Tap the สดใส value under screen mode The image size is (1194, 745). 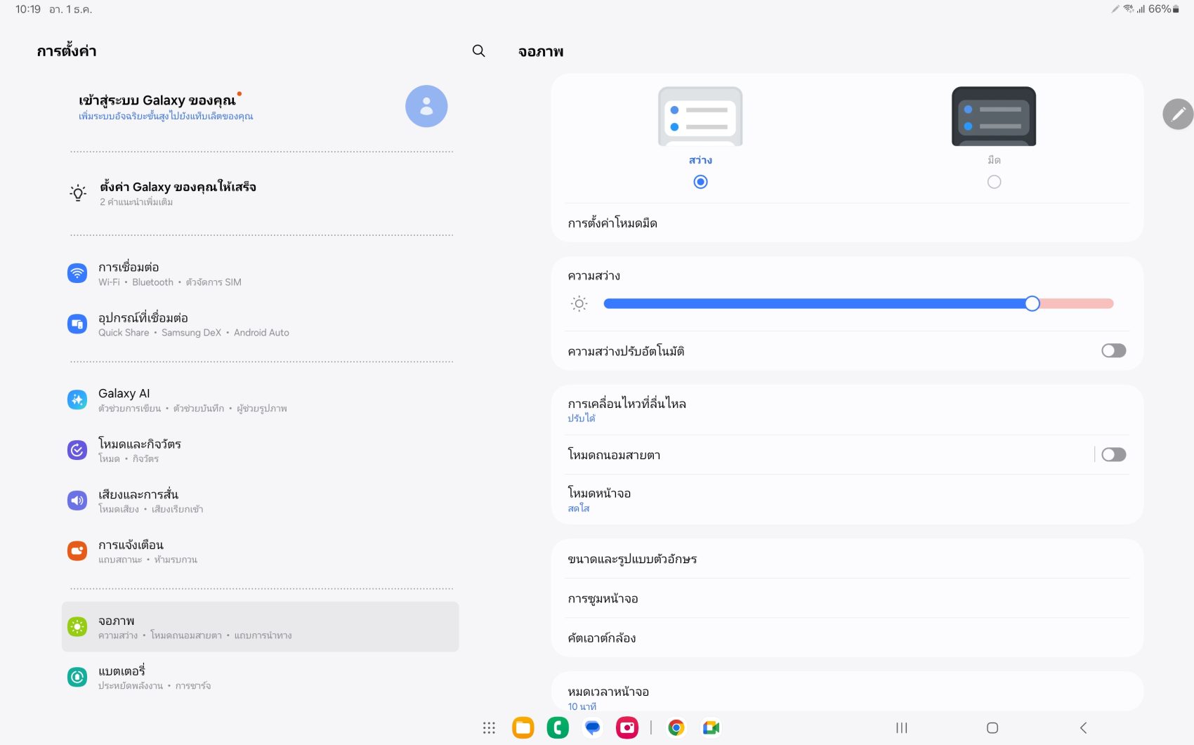coord(579,508)
